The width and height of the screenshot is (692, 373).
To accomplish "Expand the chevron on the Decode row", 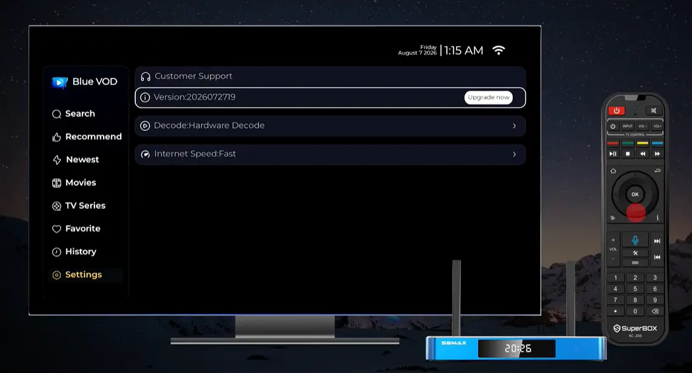I will [x=514, y=126].
